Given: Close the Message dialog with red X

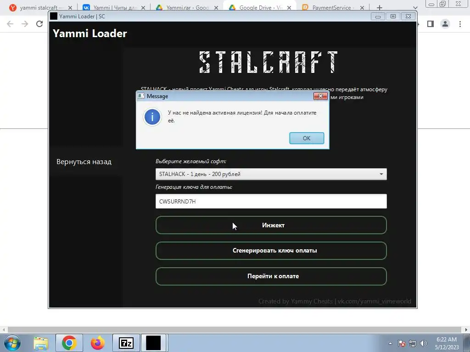Looking at the screenshot, I should coord(320,96).
